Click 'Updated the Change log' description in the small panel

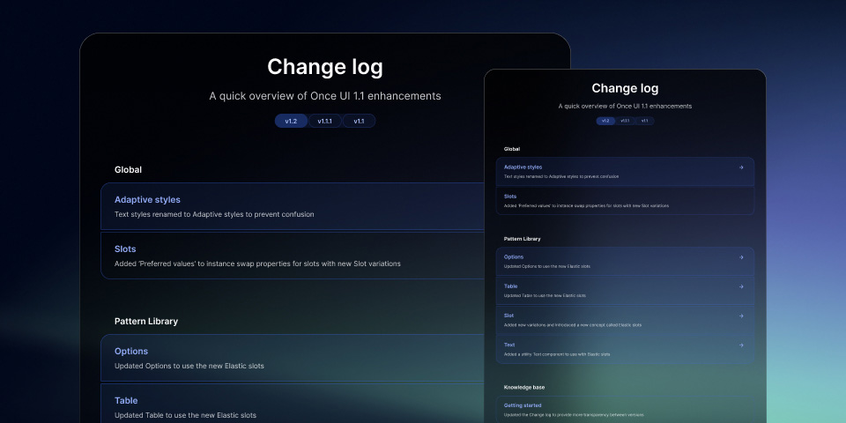[x=574, y=415]
